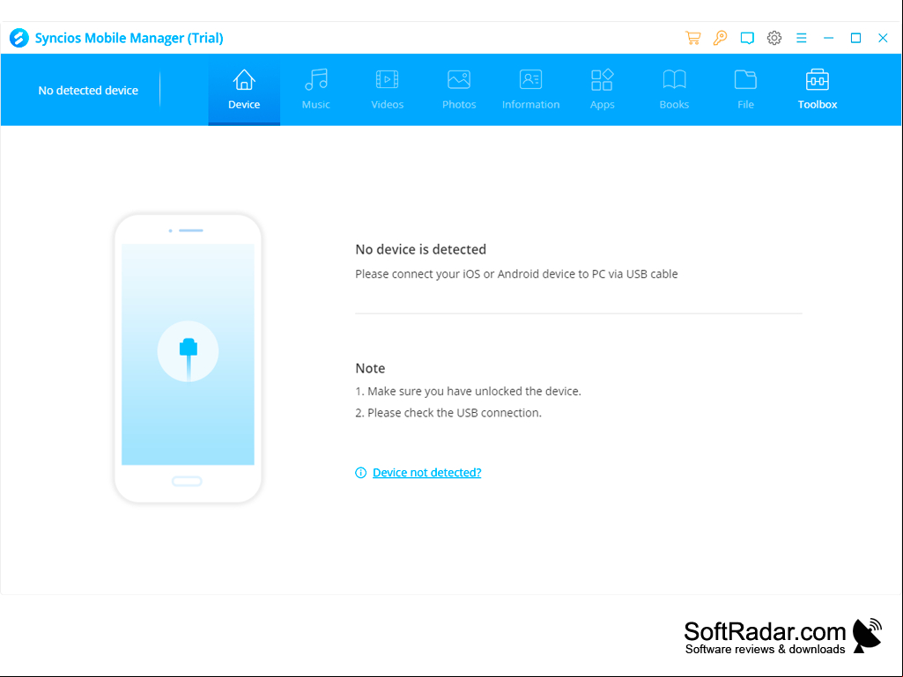Open settings gear icon

click(x=774, y=38)
